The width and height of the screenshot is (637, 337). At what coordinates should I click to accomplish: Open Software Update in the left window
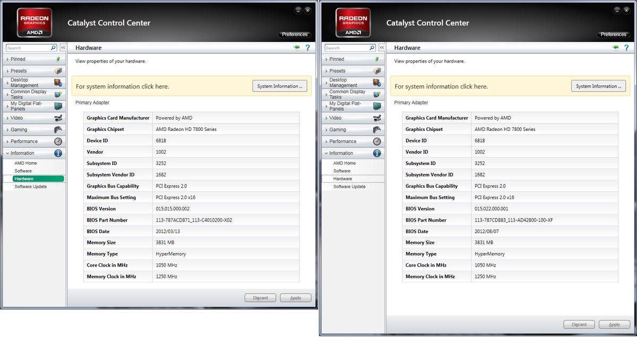pos(31,187)
